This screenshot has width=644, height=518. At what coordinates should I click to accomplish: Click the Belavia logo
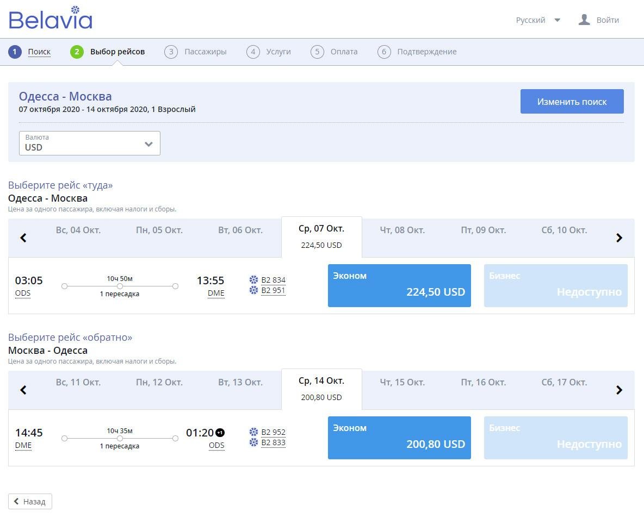(51, 18)
